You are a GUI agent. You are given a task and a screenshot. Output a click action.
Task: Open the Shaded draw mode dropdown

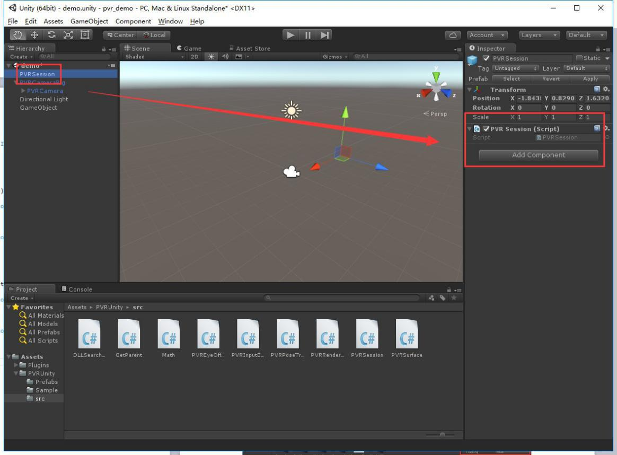(x=154, y=57)
